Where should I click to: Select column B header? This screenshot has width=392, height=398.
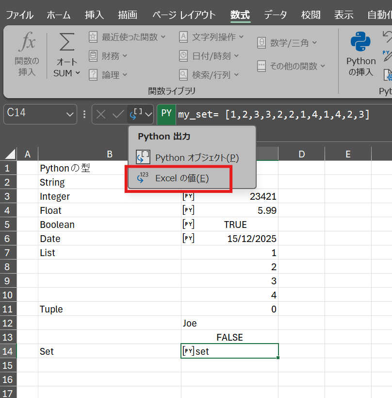[110, 154]
